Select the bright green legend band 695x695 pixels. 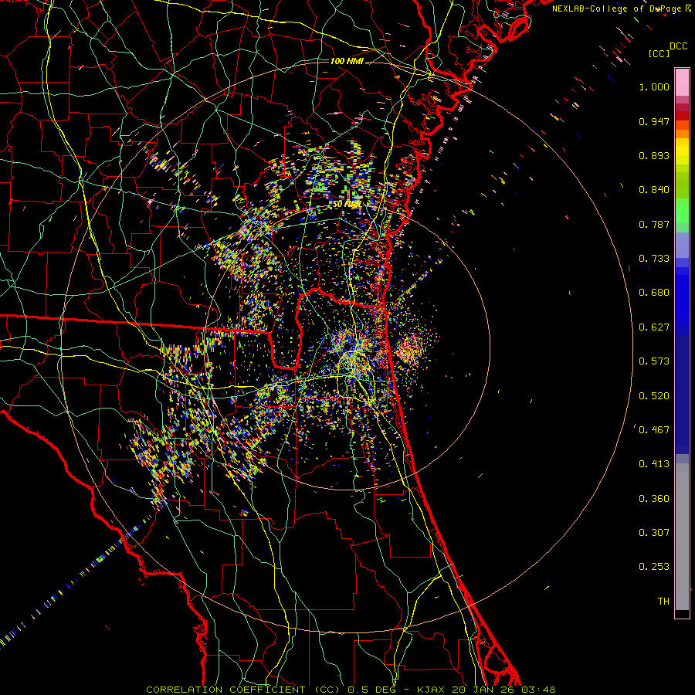coord(682,211)
